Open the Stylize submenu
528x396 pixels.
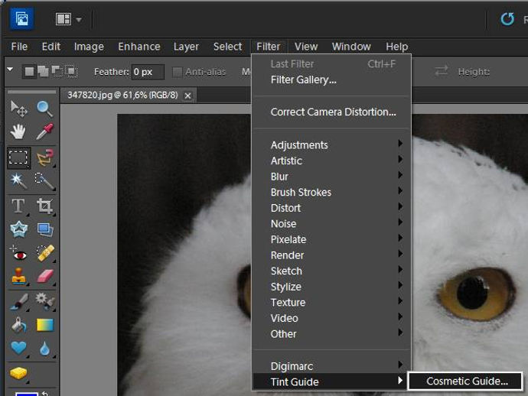point(331,287)
